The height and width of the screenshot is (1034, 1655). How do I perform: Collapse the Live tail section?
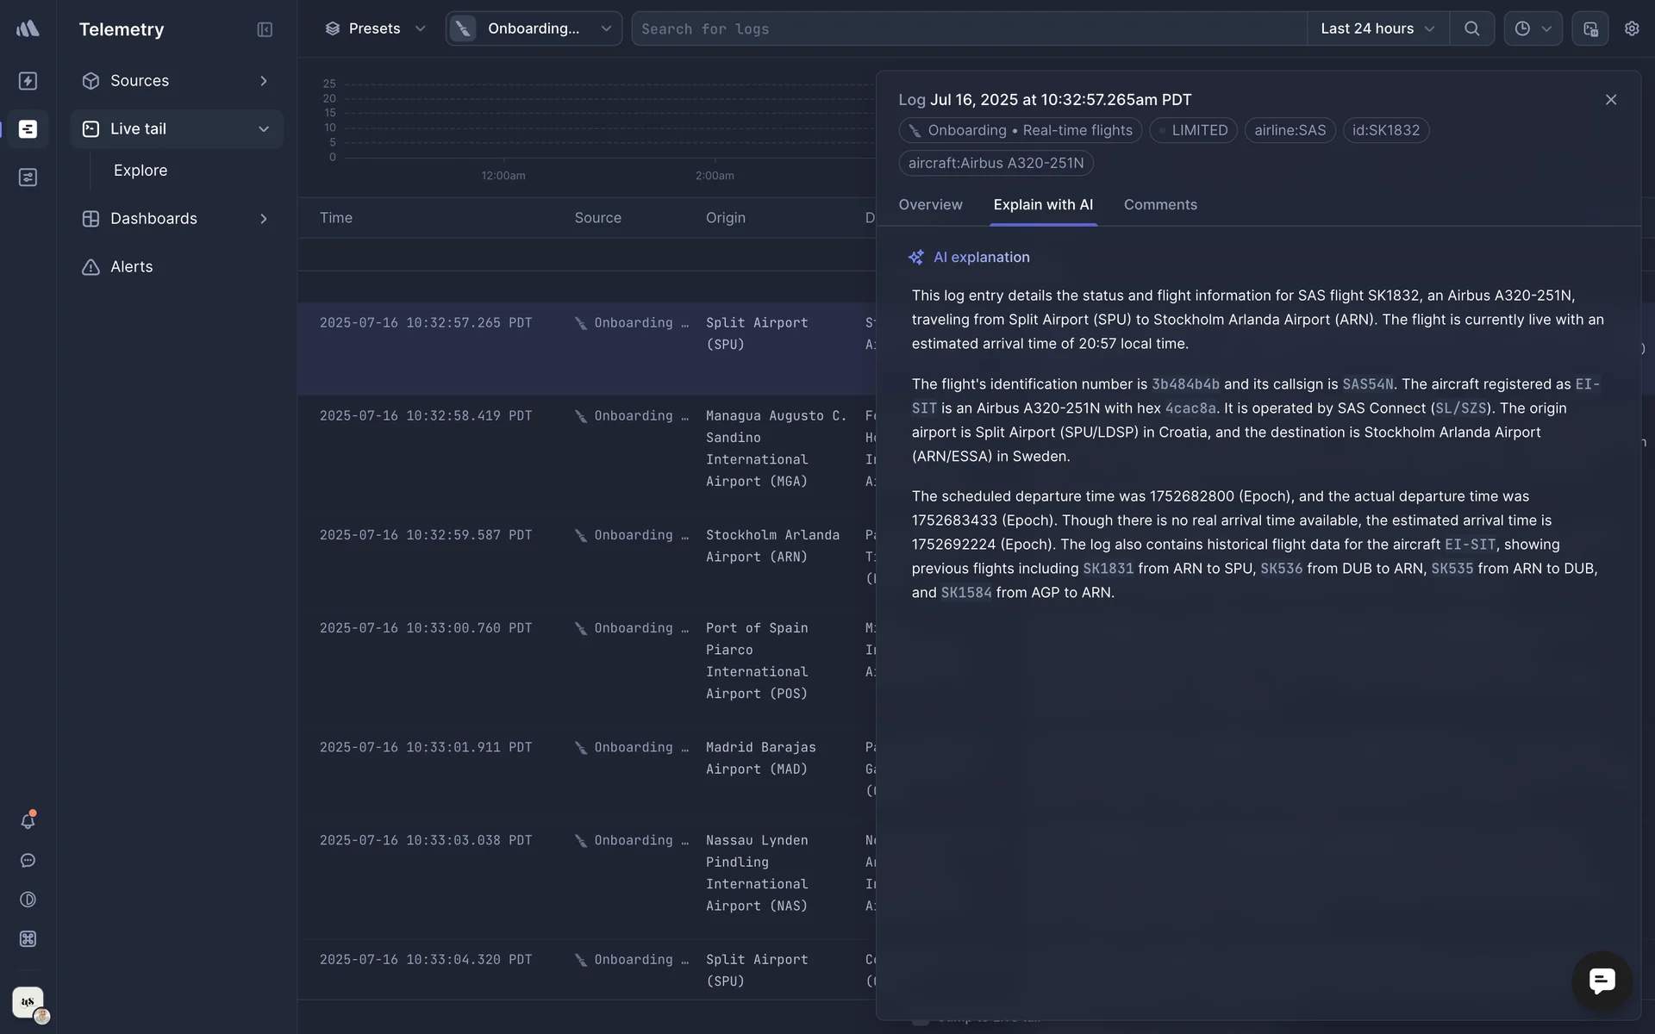pyautogui.click(x=263, y=129)
